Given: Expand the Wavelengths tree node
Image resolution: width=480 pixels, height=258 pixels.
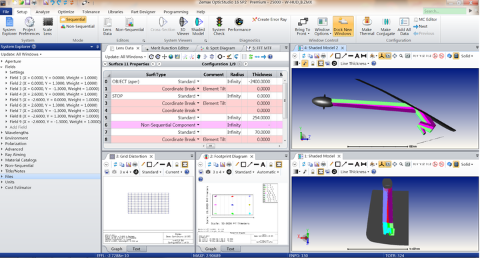Looking at the screenshot, I should click(2, 133).
